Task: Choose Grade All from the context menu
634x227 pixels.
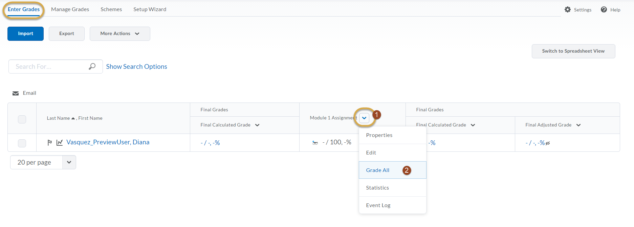Action: (x=378, y=170)
